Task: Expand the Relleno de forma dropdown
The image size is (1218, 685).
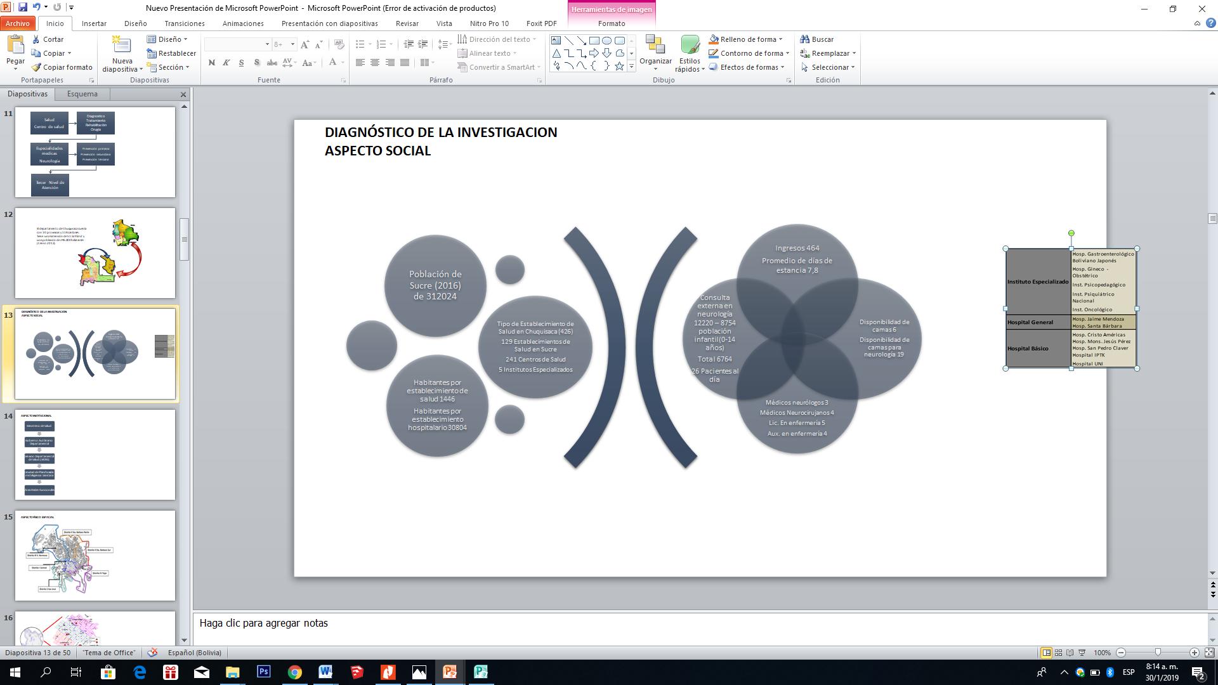Action: pos(780,39)
